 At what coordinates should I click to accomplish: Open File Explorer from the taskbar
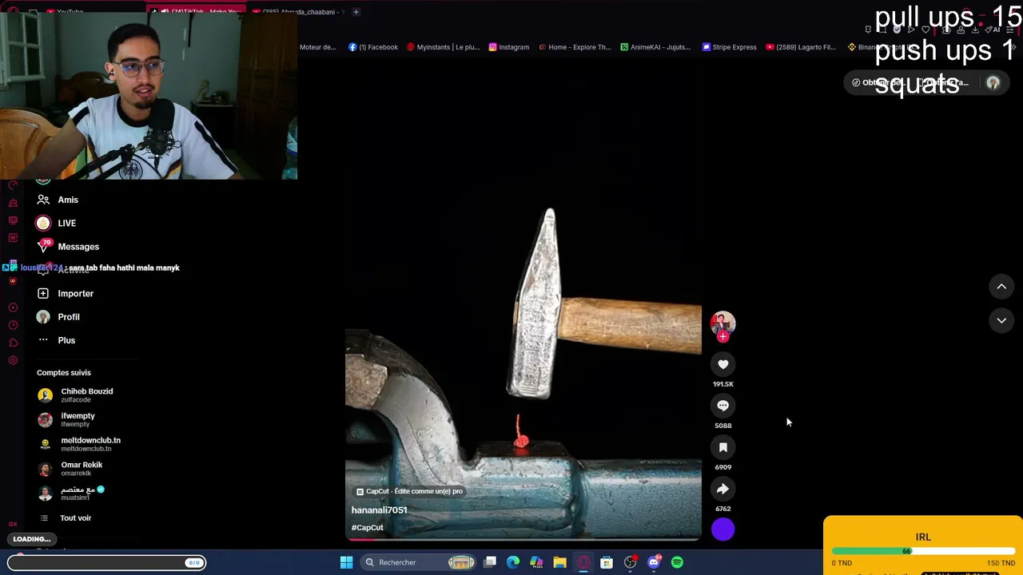[x=559, y=562]
